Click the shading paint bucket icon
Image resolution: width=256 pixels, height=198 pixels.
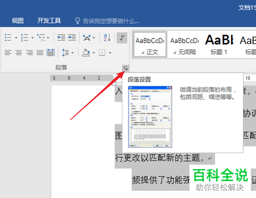(x=86, y=52)
